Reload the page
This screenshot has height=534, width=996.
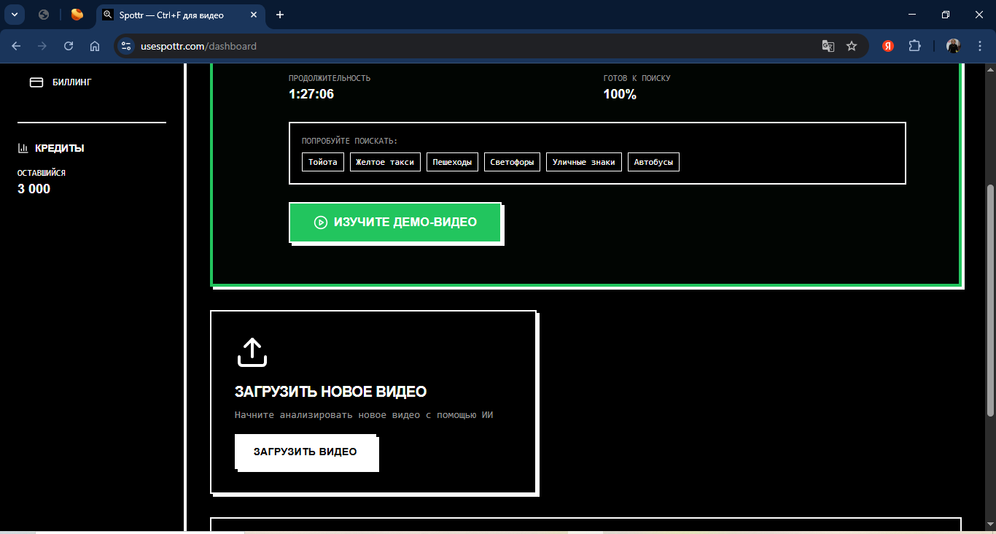pyautogui.click(x=69, y=46)
